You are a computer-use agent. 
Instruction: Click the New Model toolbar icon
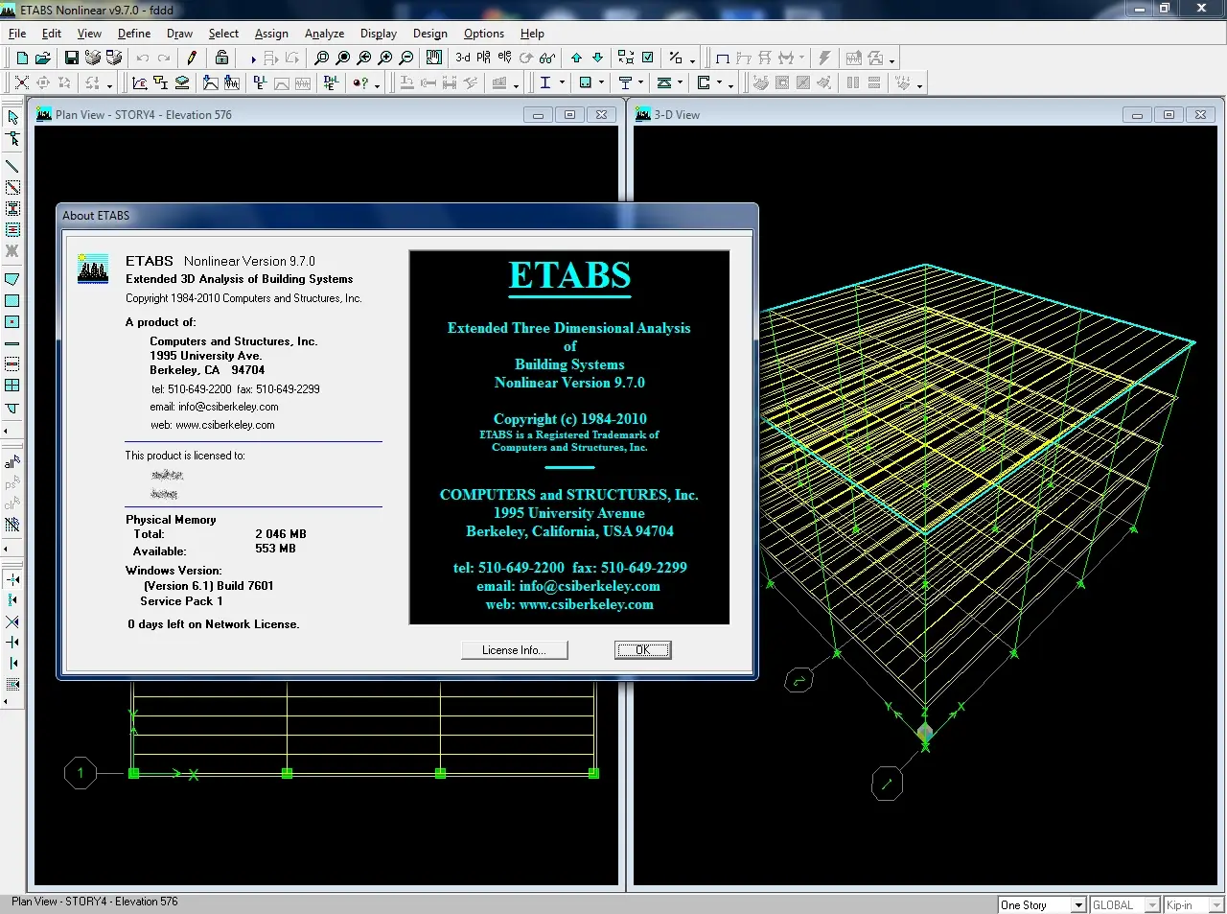[x=22, y=58]
